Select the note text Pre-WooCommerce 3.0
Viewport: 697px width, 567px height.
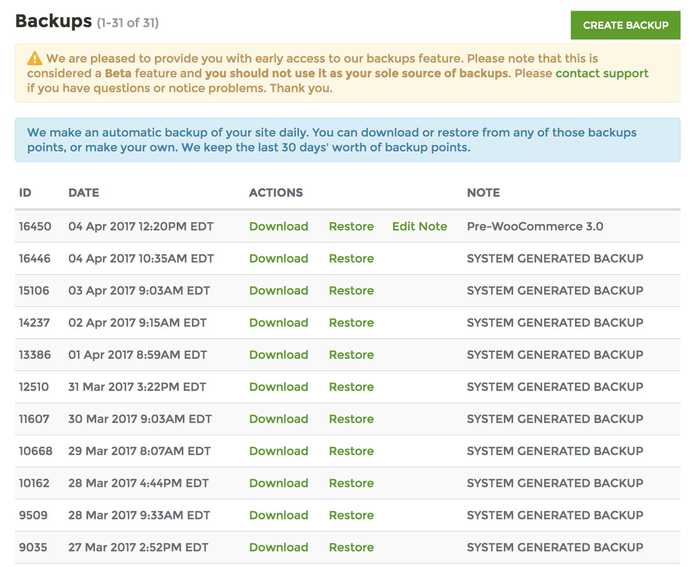click(x=535, y=226)
